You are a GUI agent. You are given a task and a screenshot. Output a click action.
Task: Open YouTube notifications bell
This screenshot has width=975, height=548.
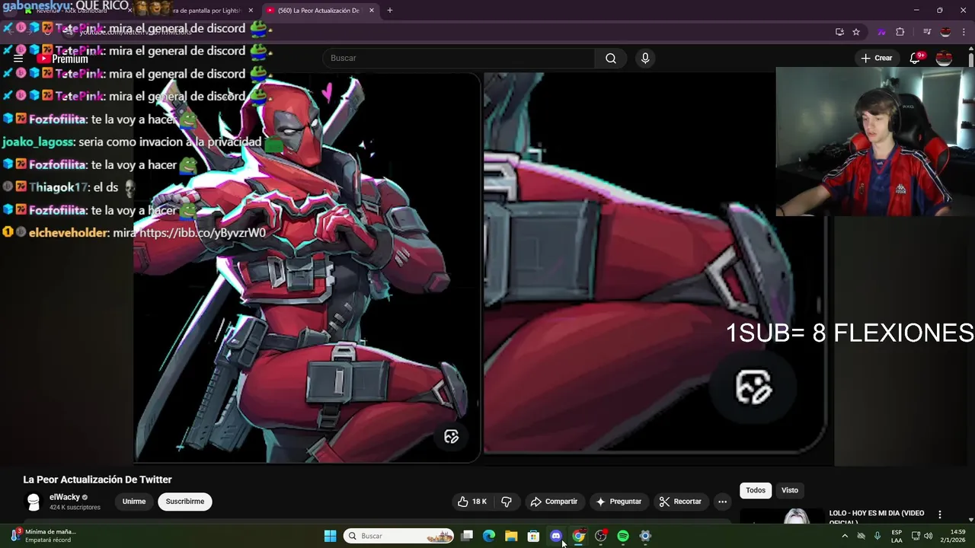click(916, 58)
